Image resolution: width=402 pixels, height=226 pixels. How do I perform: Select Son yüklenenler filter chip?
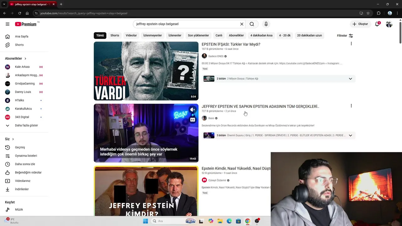click(x=198, y=35)
